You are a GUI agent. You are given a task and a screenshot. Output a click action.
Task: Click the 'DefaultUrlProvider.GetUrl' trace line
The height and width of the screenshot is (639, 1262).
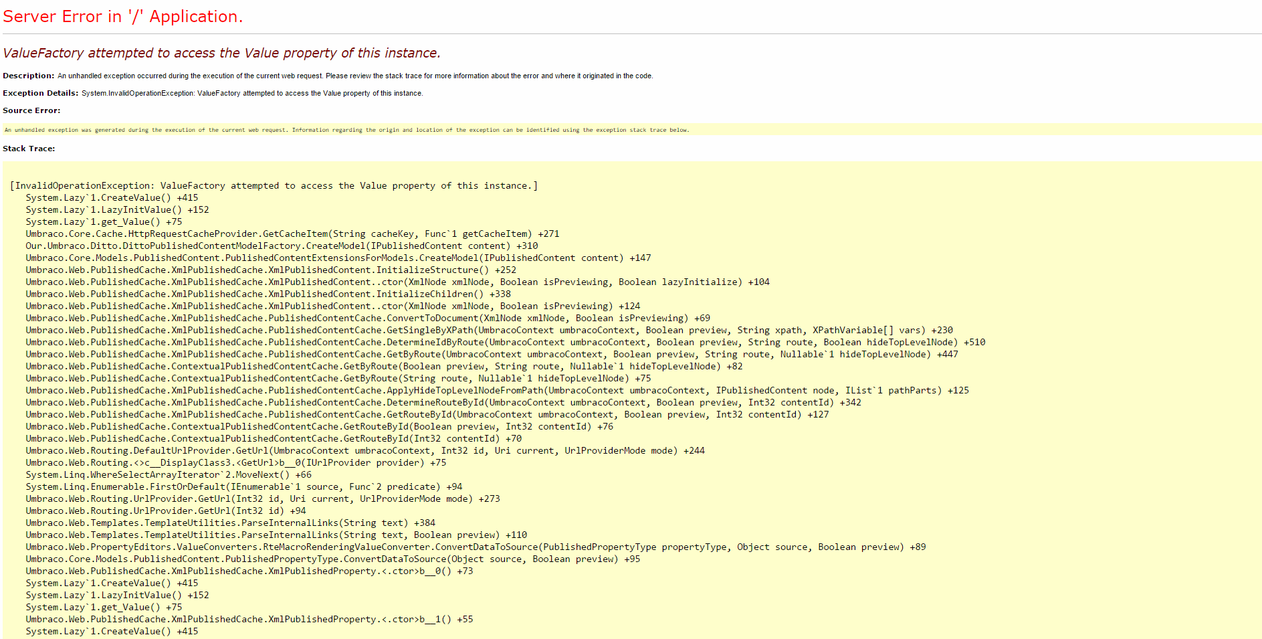[365, 451]
